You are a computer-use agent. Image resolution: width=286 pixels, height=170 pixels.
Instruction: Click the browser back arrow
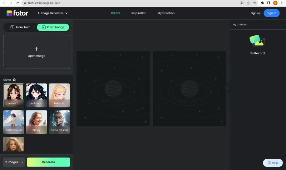pyautogui.click(x=4, y=3)
